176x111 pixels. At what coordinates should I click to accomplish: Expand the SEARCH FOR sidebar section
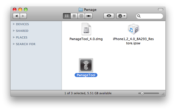(14, 44)
